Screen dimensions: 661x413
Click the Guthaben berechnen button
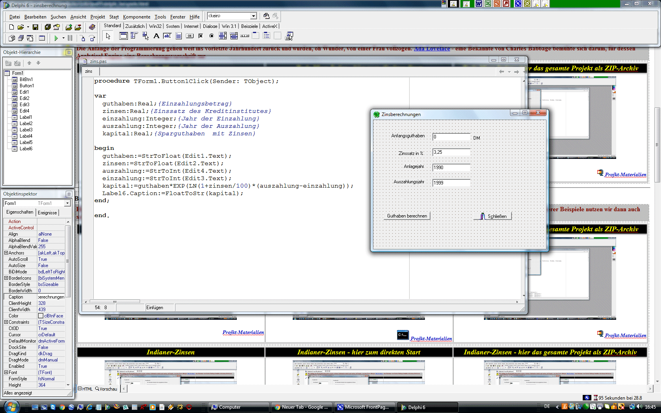click(x=407, y=216)
